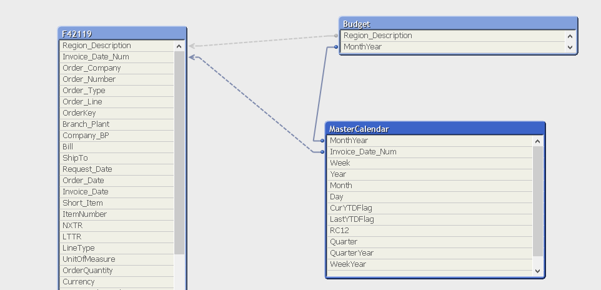
Task: Click the MasterCalendar table scrollbar thumb
Action: pos(538,201)
